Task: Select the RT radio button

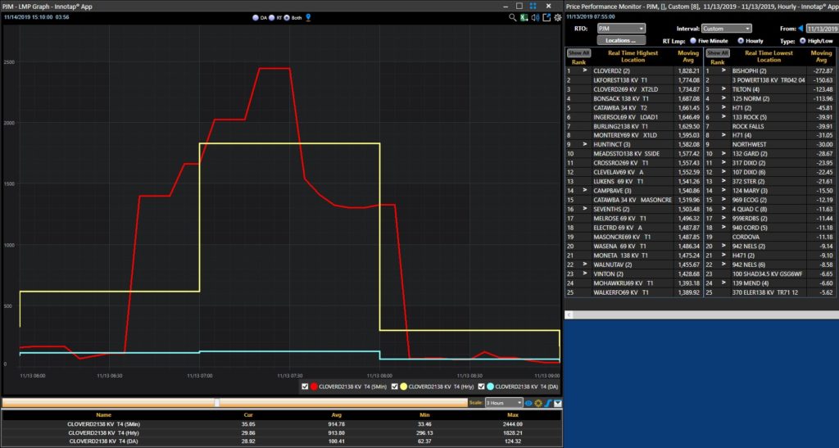Action: [272, 18]
